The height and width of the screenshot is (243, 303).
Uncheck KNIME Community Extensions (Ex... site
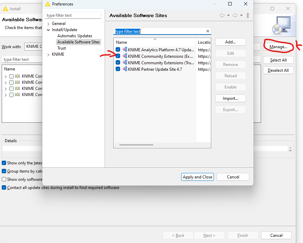(x=118, y=56)
